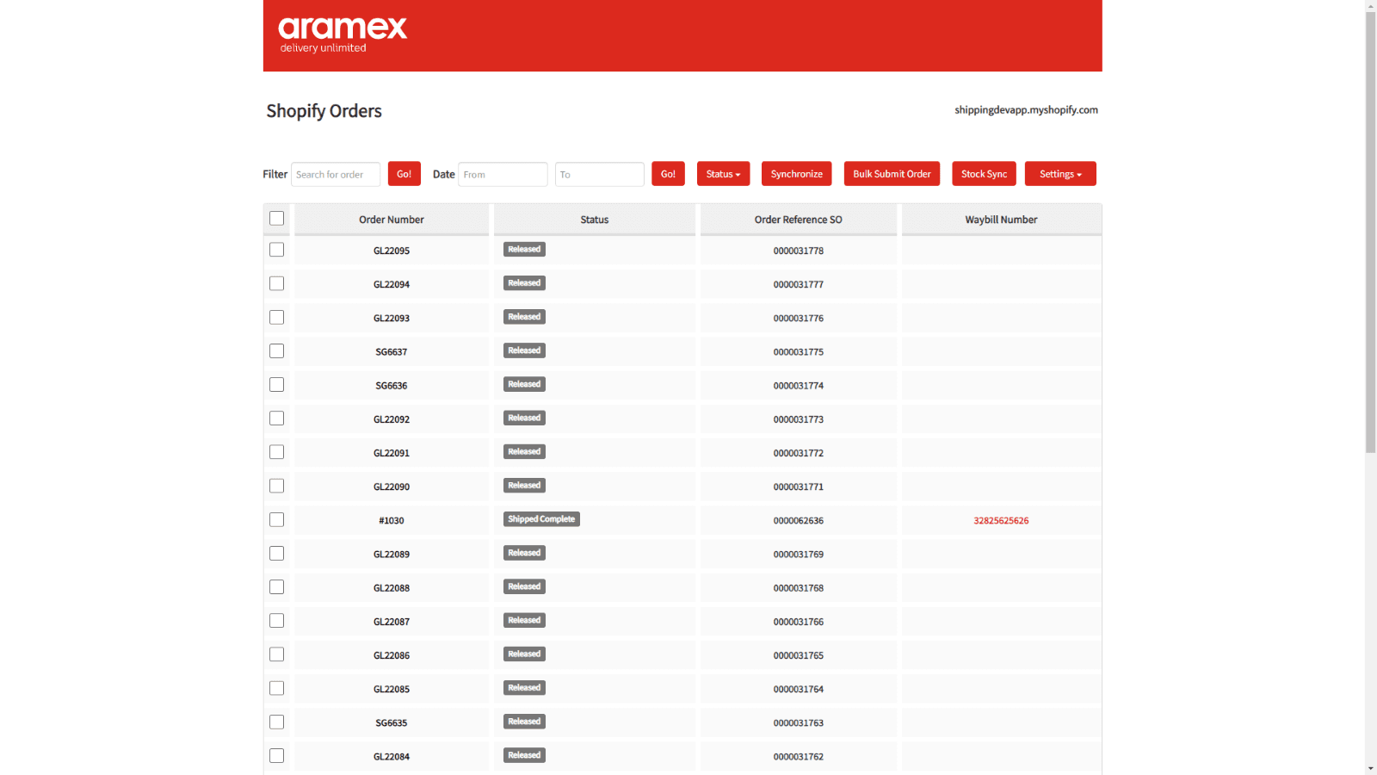The width and height of the screenshot is (1377, 775).
Task: Click the shippingdevapp.myshopify.com store name
Action: 1024,109
